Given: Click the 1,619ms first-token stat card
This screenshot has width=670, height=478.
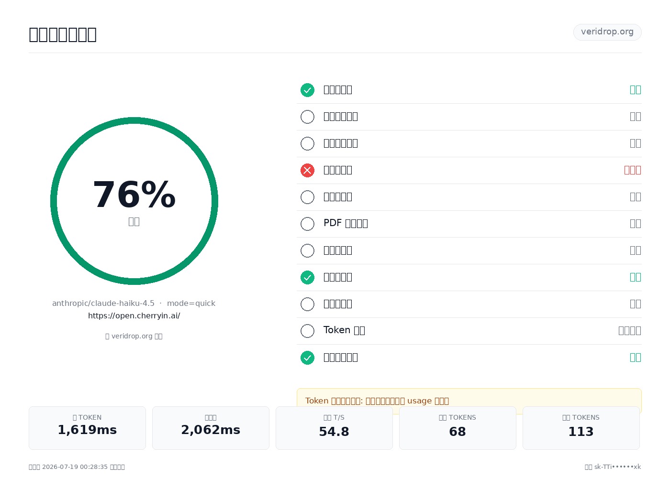Looking at the screenshot, I should (87, 428).
